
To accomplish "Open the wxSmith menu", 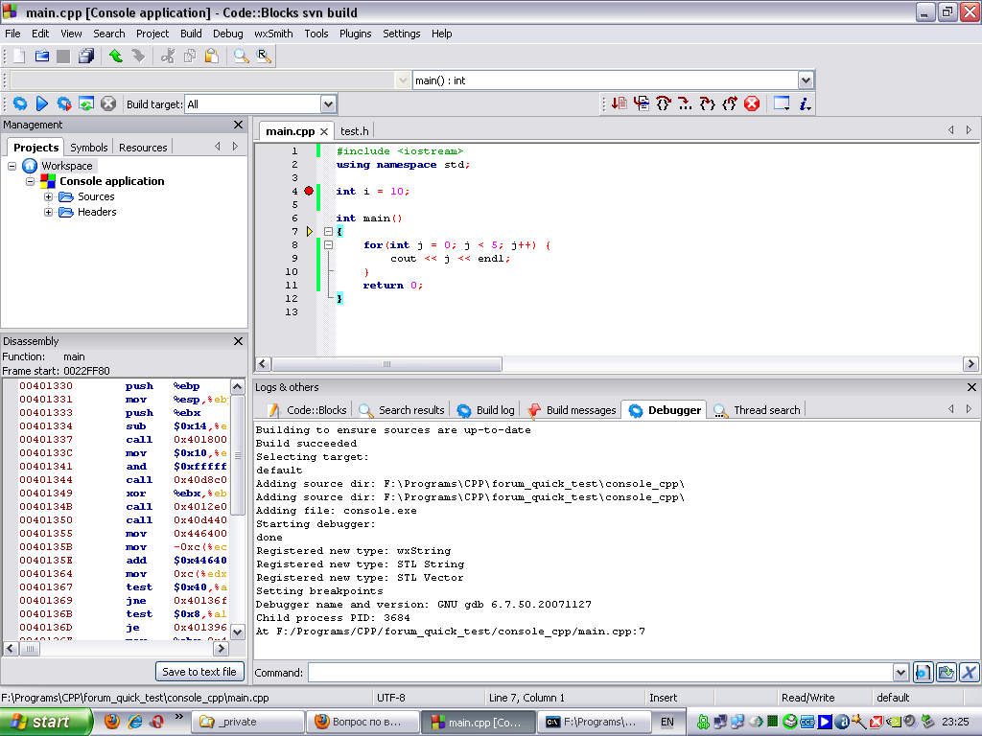I will [273, 34].
